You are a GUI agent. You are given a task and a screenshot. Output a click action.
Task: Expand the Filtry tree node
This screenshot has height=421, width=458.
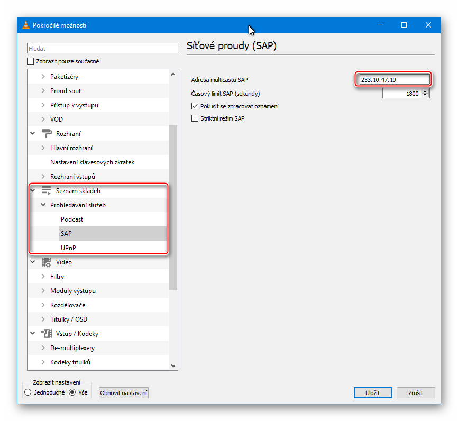(x=43, y=277)
